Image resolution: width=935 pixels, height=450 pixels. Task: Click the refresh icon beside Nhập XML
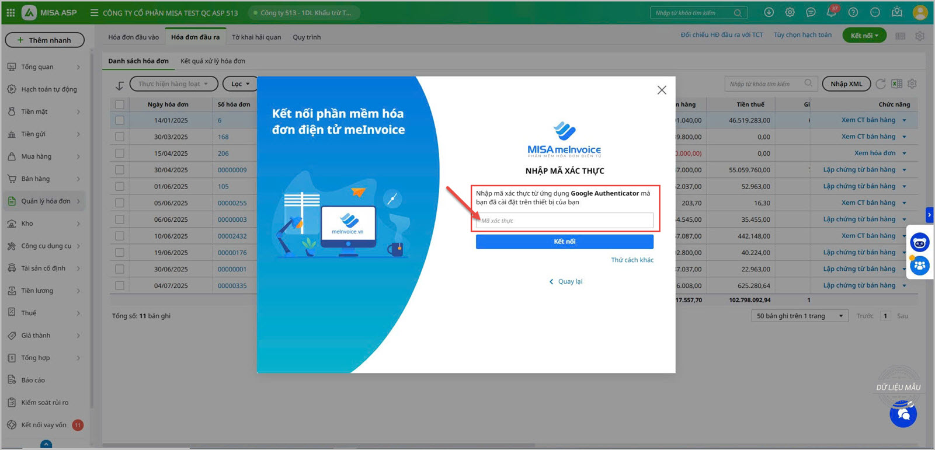(x=881, y=84)
